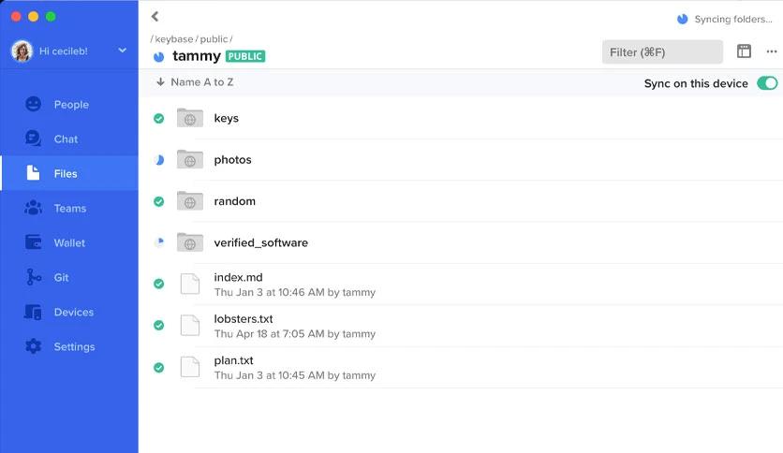Click the Sync on this device label
This screenshot has width=783, height=453.
(x=696, y=83)
